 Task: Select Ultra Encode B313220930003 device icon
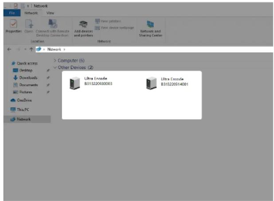(74, 83)
